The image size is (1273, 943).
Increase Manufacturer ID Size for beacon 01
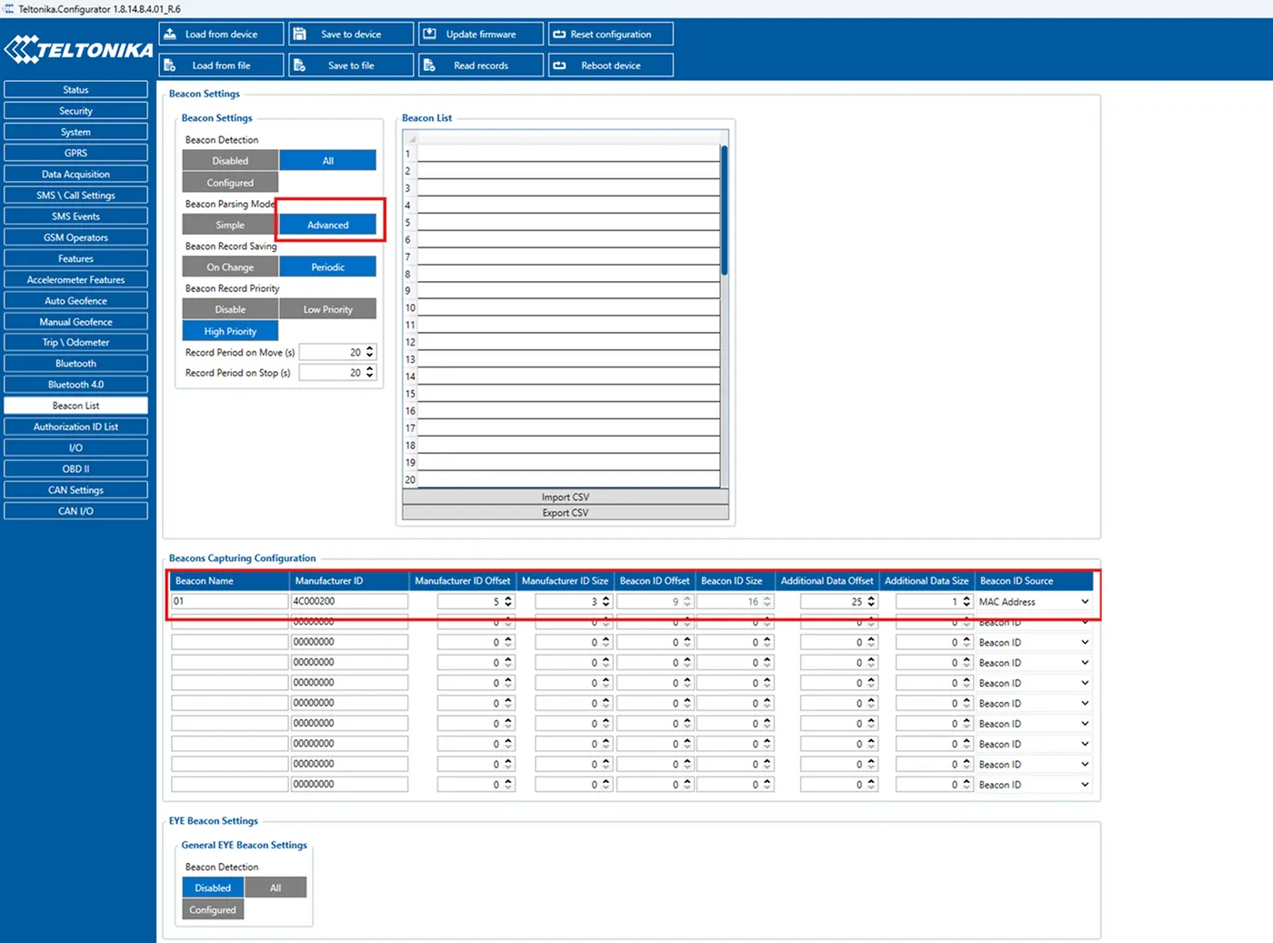point(606,598)
